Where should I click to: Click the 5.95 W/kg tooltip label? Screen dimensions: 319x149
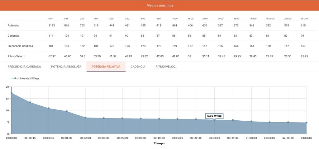[214, 116]
